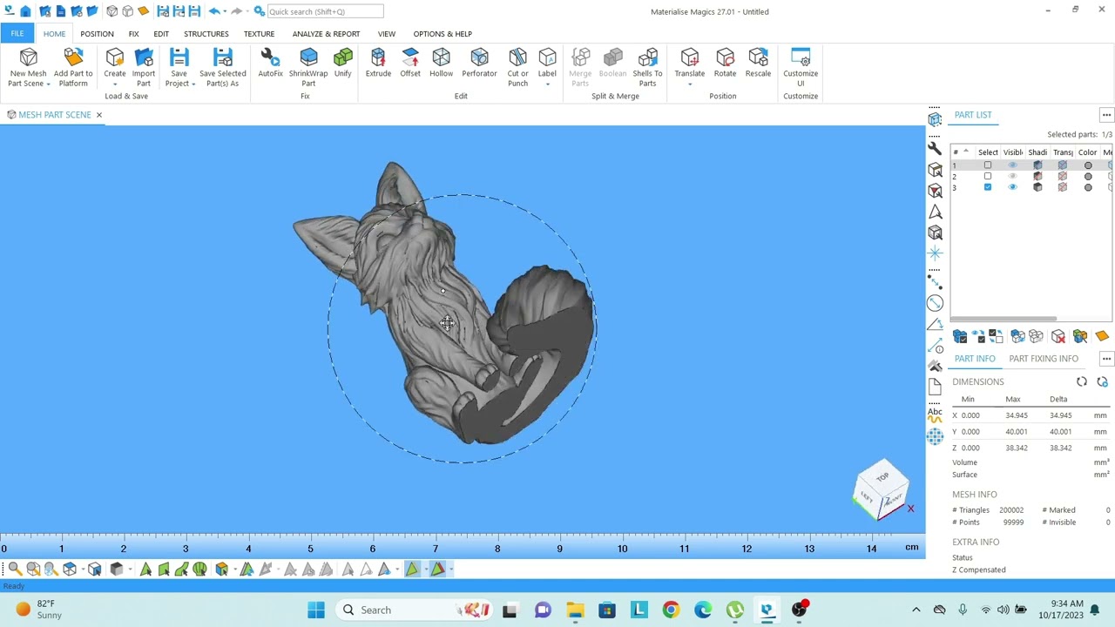The height and width of the screenshot is (627, 1115).
Task: Open Windows Start menu
Action: click(316, 610)
